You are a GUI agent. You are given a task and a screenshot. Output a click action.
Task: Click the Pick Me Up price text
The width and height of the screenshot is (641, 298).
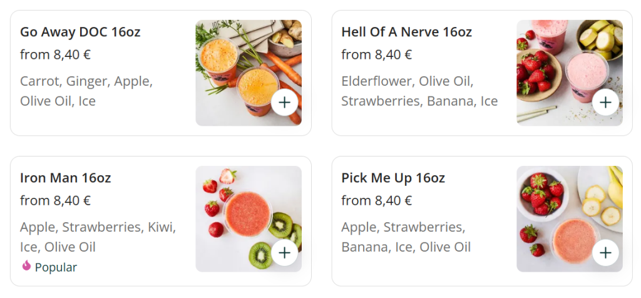click(376, 201)
